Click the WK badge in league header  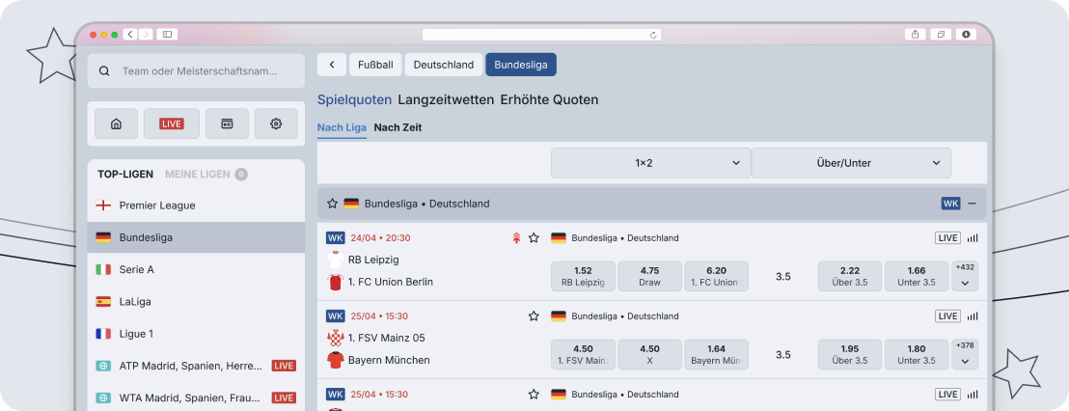tap(950, 204)
